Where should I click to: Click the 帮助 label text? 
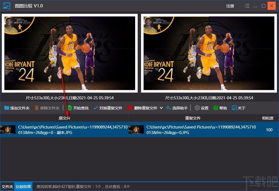point(223,108)
